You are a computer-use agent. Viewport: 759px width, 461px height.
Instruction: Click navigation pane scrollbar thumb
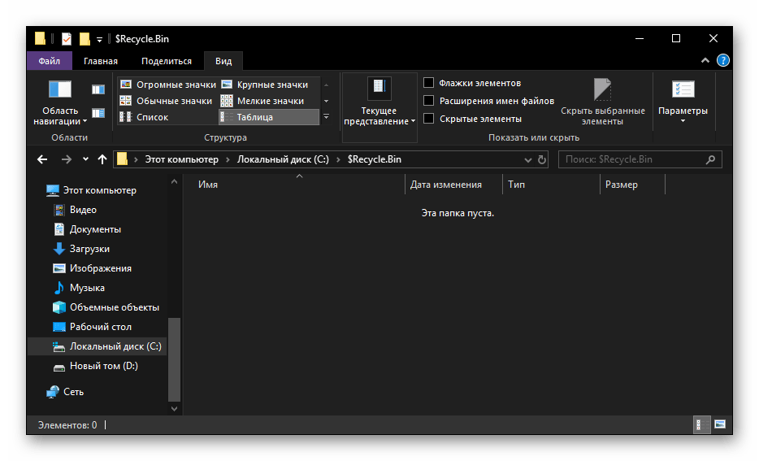click(174, 359)
